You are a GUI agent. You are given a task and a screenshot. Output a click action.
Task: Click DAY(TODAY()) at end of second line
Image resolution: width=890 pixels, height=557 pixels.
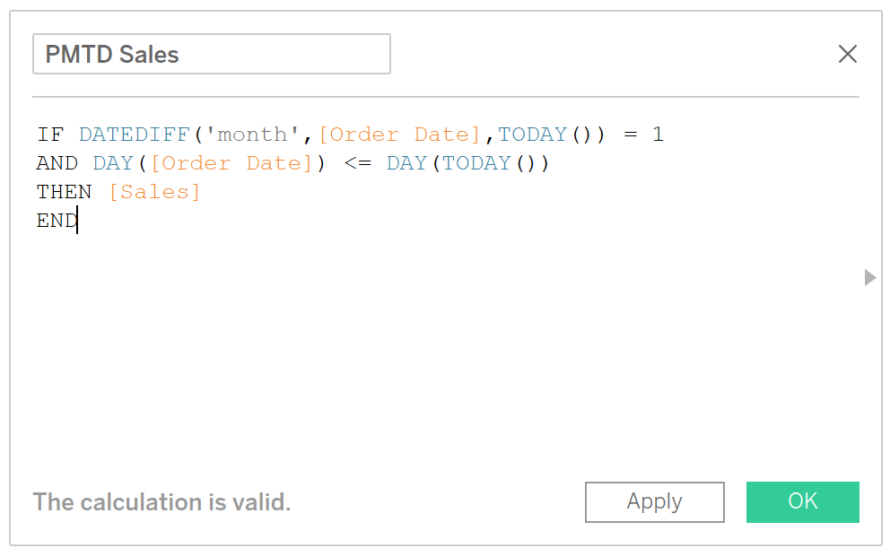[x=467, y=163]
